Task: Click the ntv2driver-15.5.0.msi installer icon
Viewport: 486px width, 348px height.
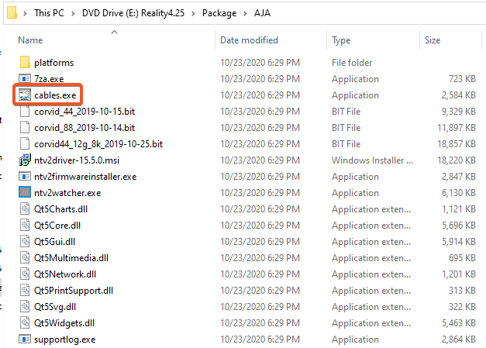Action: coord(24,160)
